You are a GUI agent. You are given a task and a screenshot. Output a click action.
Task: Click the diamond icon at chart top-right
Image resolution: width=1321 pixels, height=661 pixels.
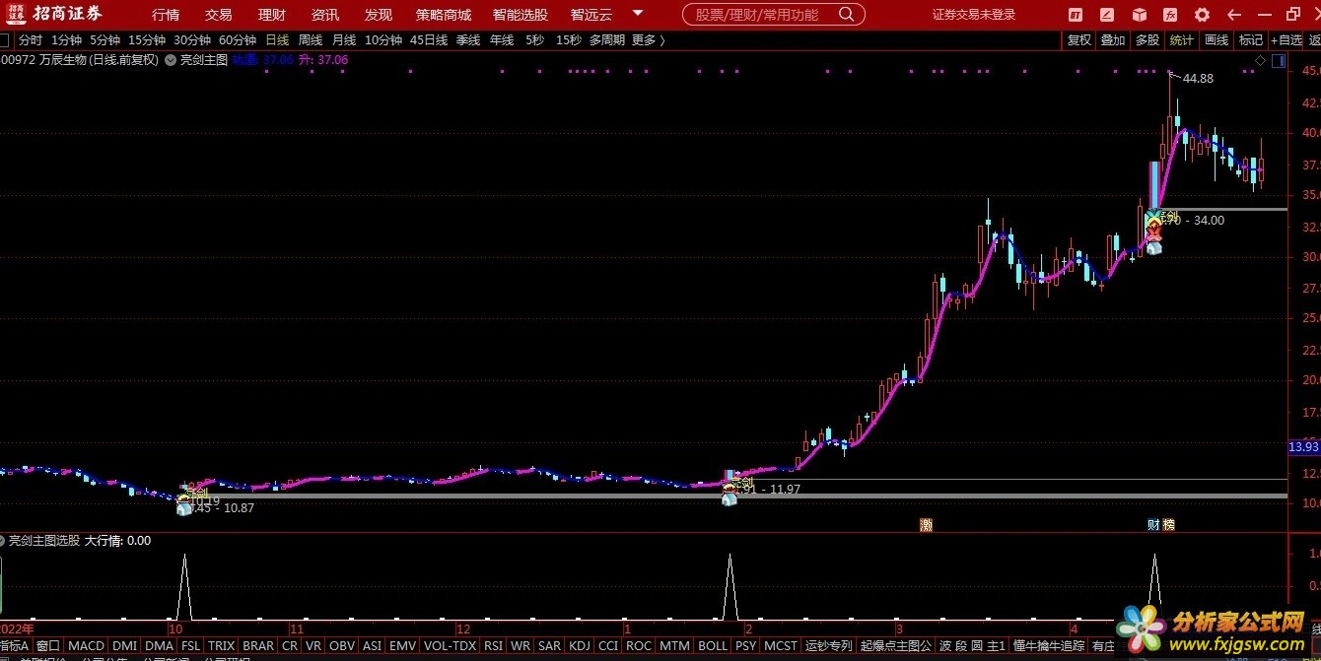coord(1260,61)
